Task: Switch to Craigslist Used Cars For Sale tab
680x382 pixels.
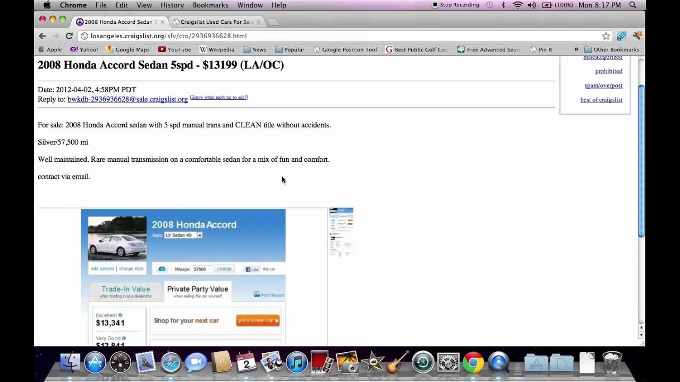Action: [216, 22]
